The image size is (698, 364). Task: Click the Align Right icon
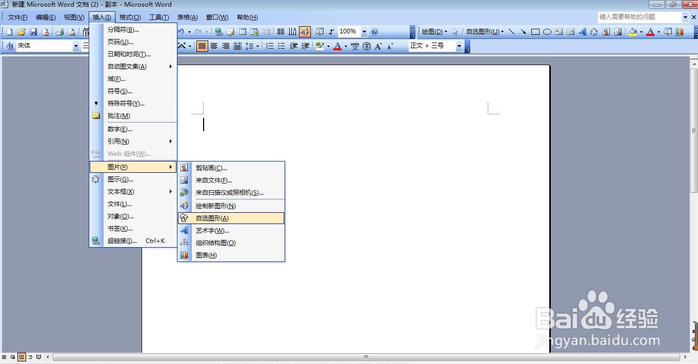click(x=226, y=46)
